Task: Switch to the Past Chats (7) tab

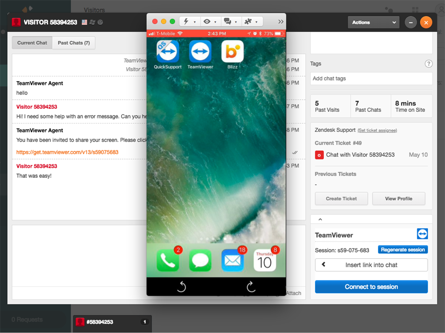Action: tap(73, 42)
